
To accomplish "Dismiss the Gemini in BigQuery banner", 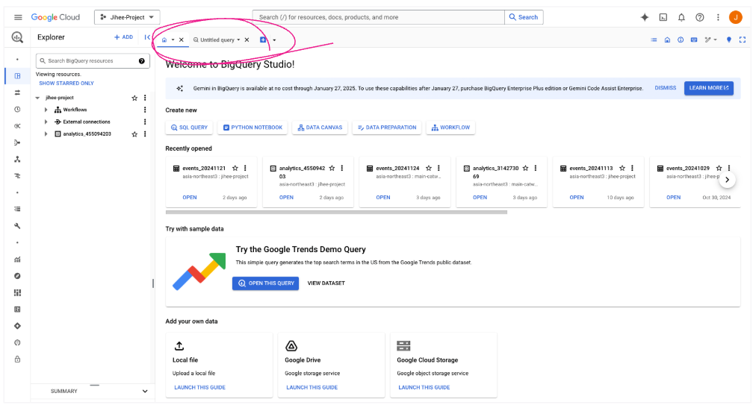I will (x=666, y=88).
